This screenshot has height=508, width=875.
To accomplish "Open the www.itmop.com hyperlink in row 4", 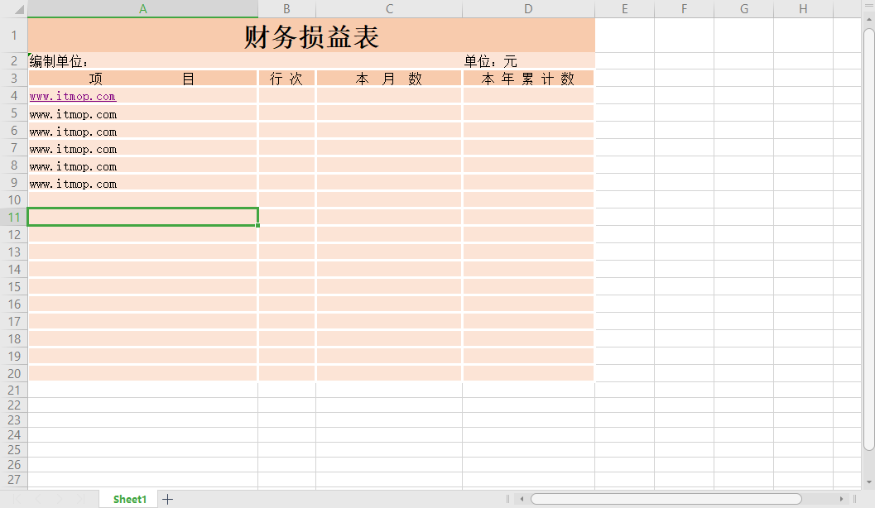I will point(72,96).
